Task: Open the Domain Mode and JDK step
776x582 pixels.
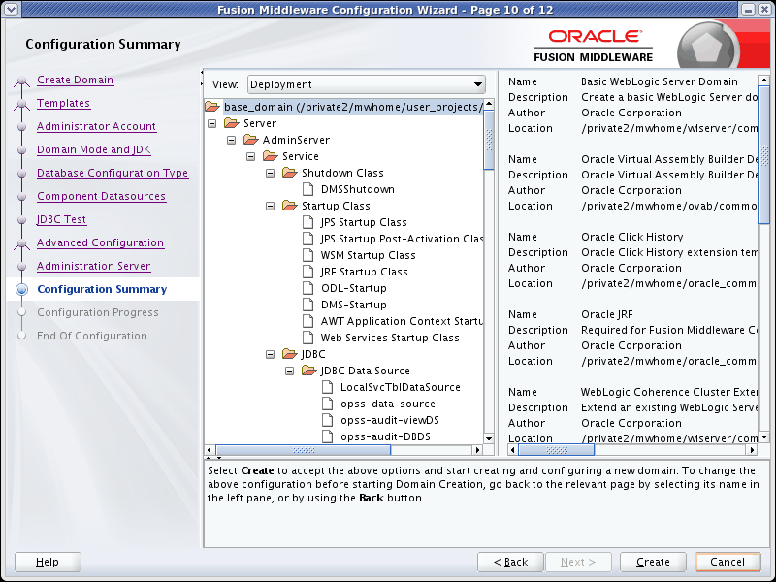Action: pos(93,149)
